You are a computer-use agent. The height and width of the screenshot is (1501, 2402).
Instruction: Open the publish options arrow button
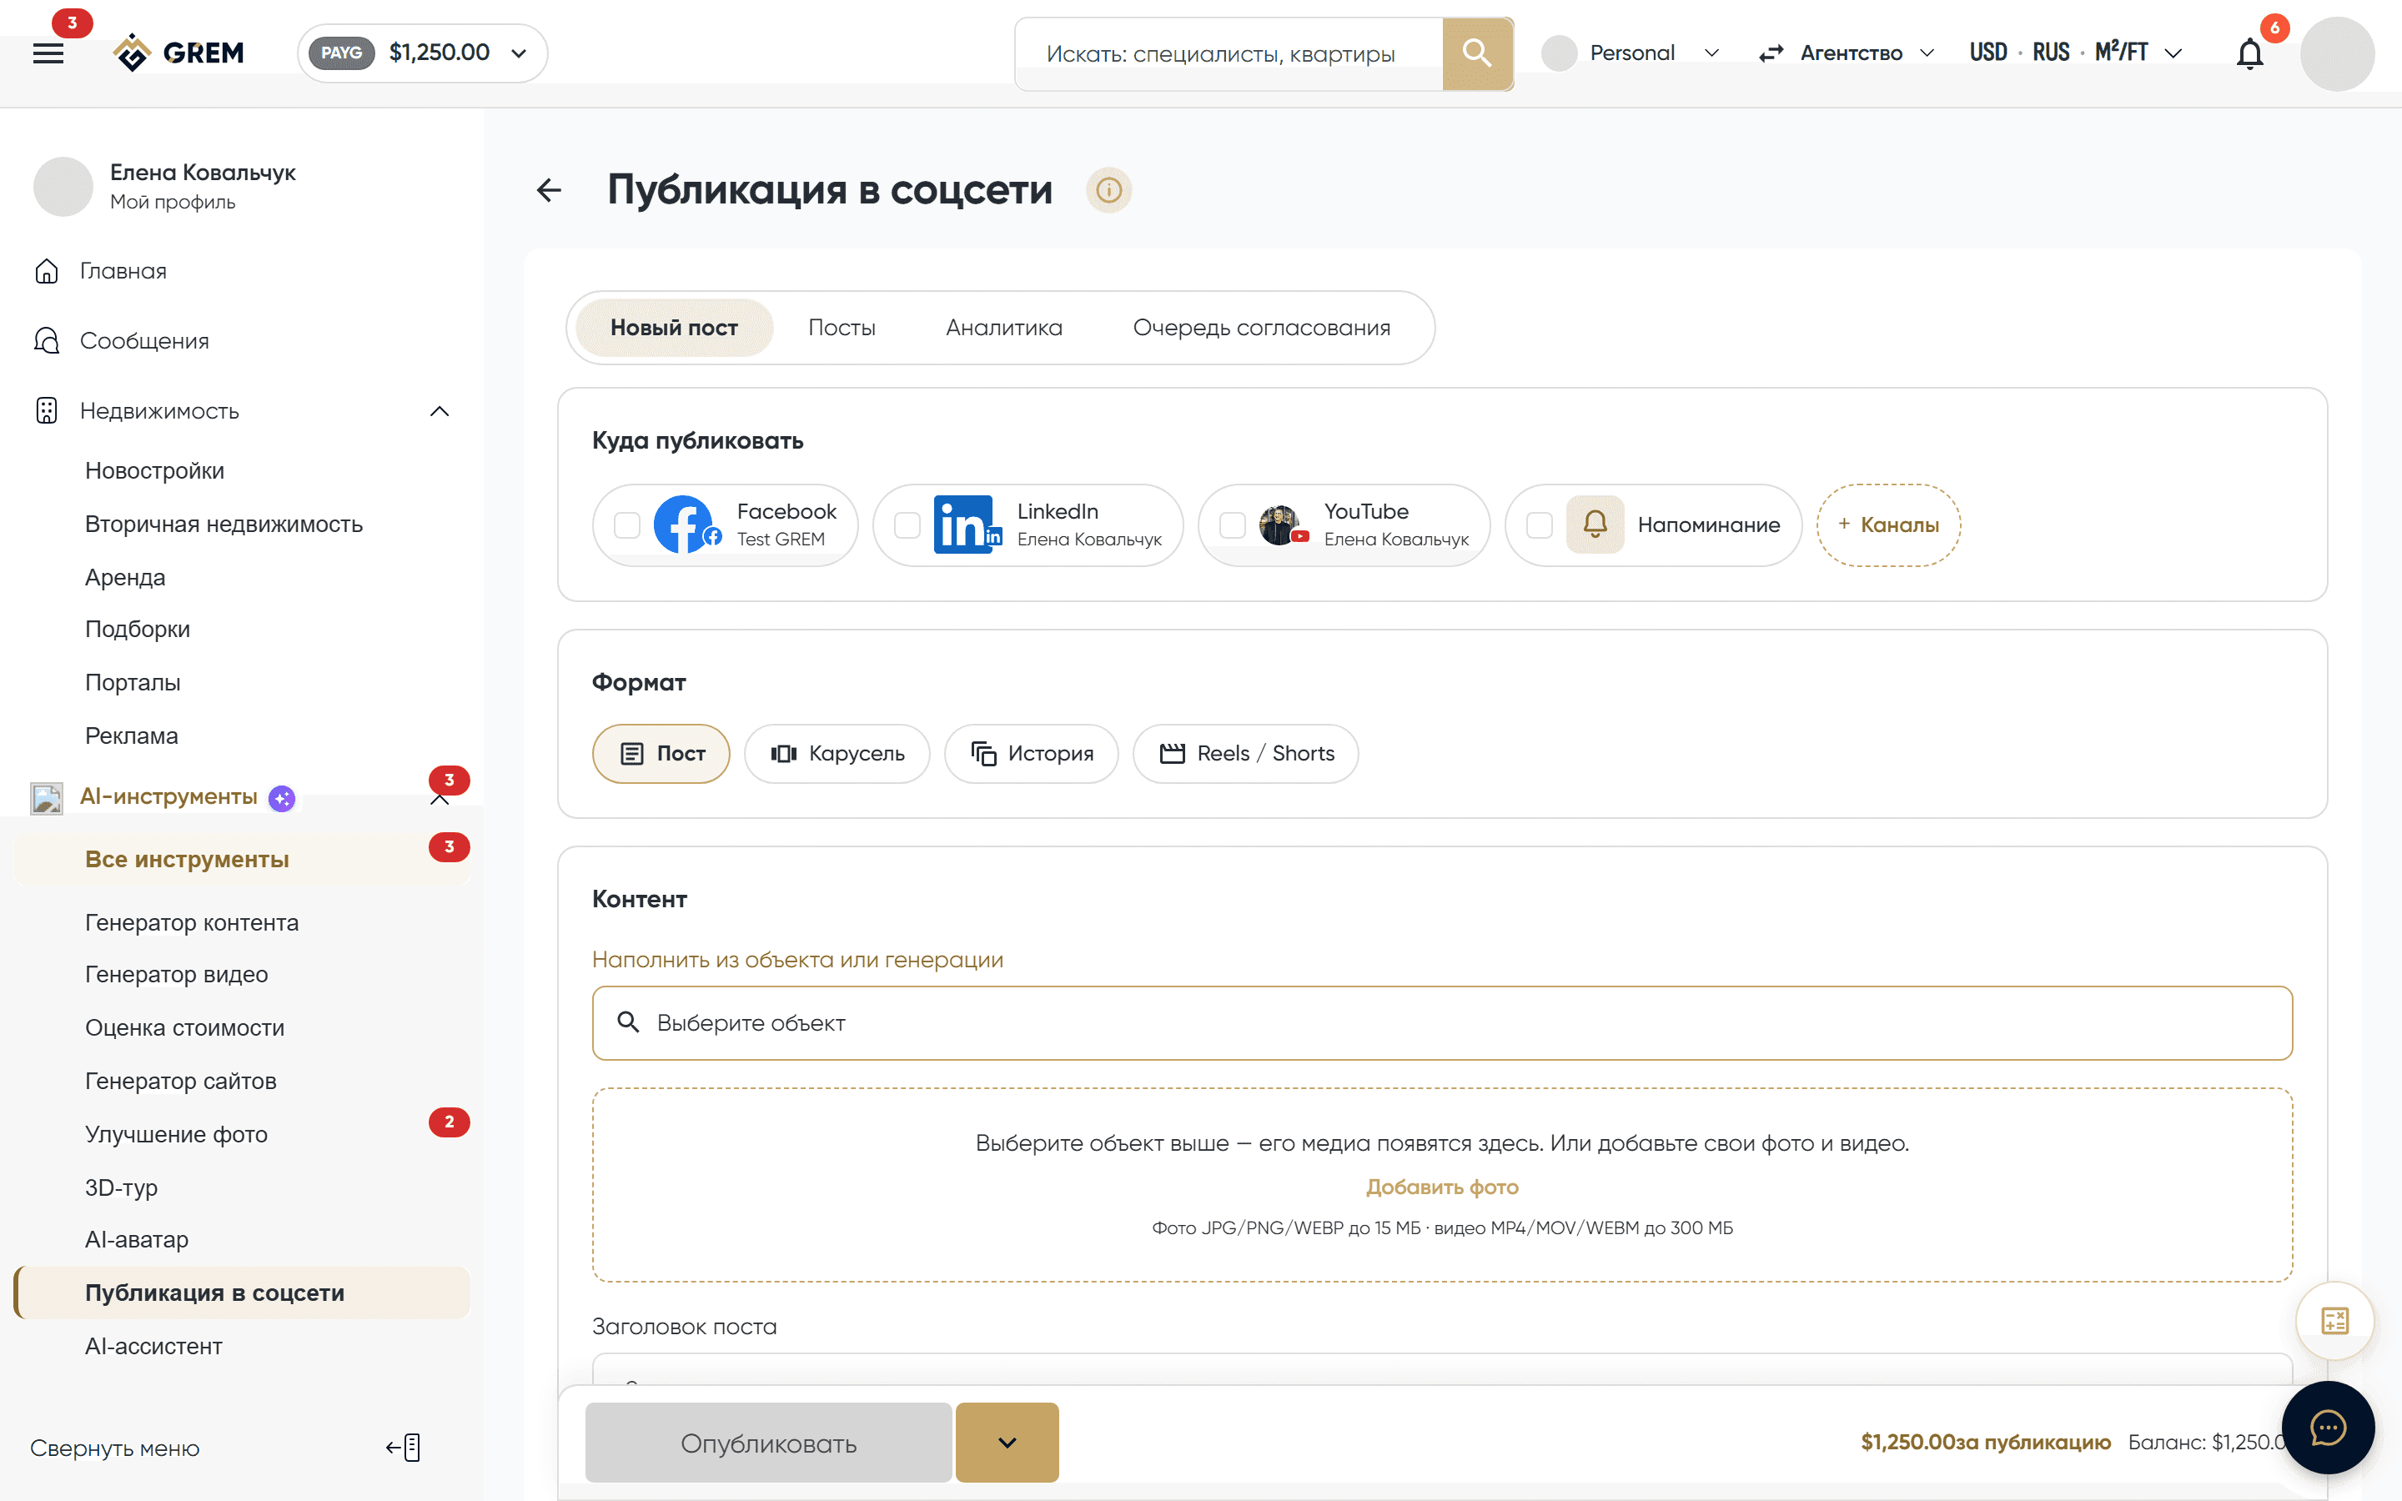pos(1008,1443)
